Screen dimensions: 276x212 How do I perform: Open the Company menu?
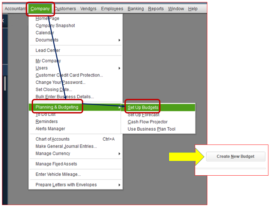(x=40, y=9)
